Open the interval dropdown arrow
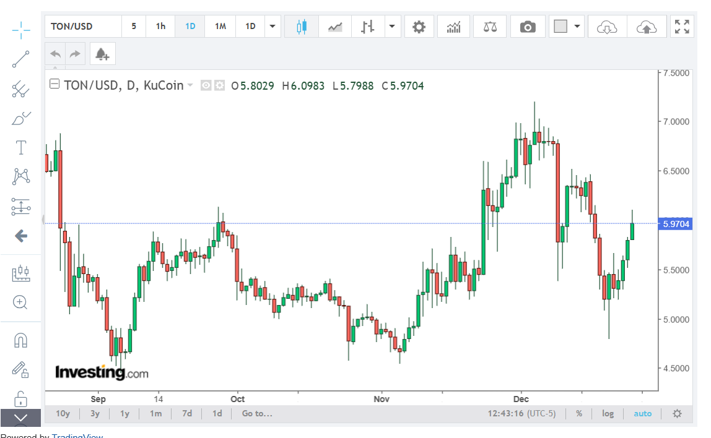Image resolution: width=711 pixels, height=438 pixels. coord(273,26)
